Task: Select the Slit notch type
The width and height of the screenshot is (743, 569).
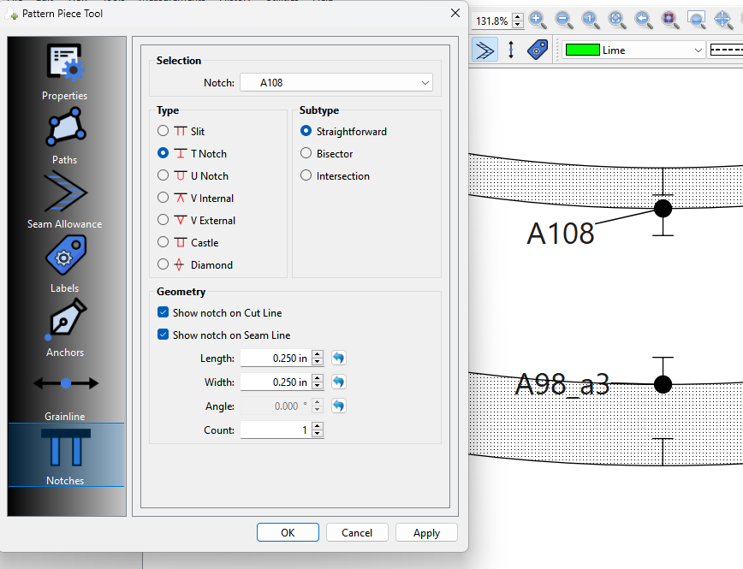Action: pos(163,132)
